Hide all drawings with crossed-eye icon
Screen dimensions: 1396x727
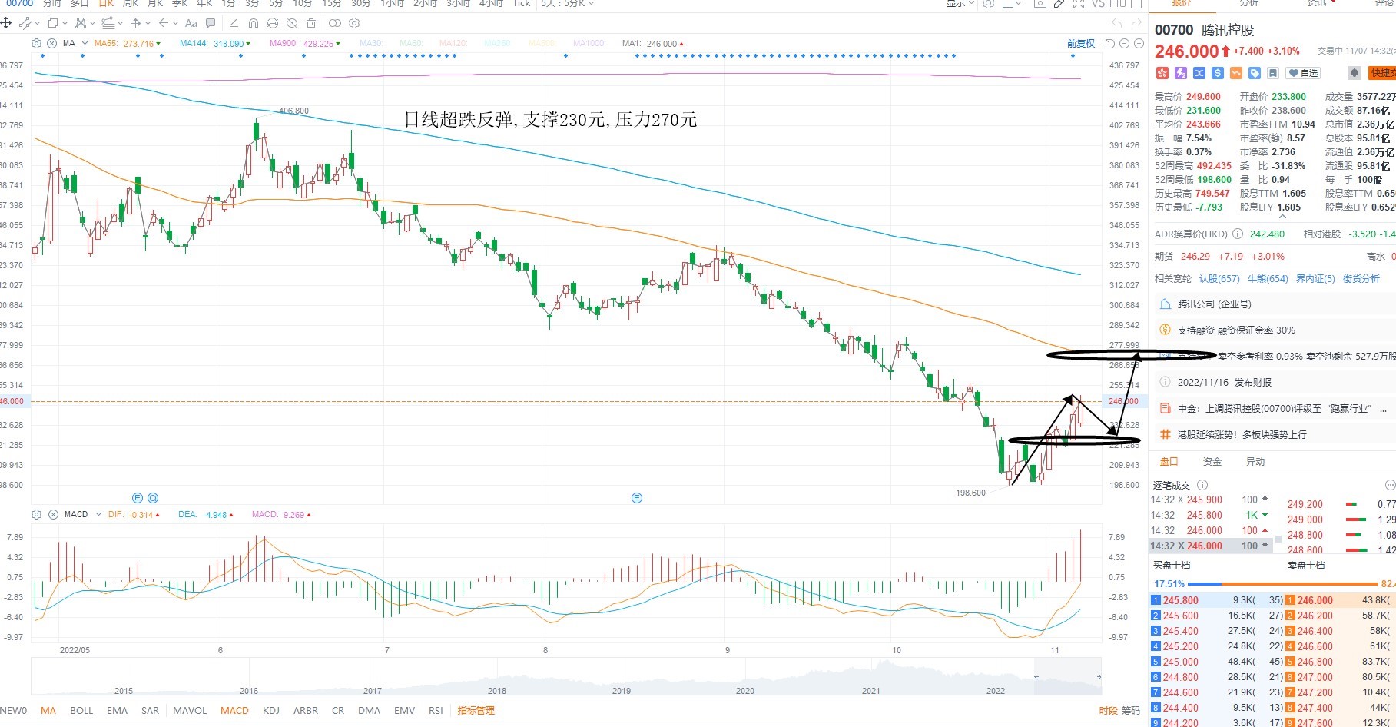coord(292,23)
